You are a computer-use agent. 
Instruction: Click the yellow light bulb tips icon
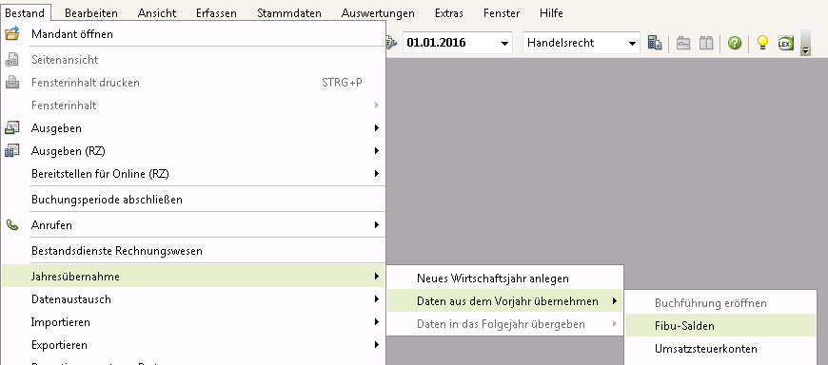762,43
